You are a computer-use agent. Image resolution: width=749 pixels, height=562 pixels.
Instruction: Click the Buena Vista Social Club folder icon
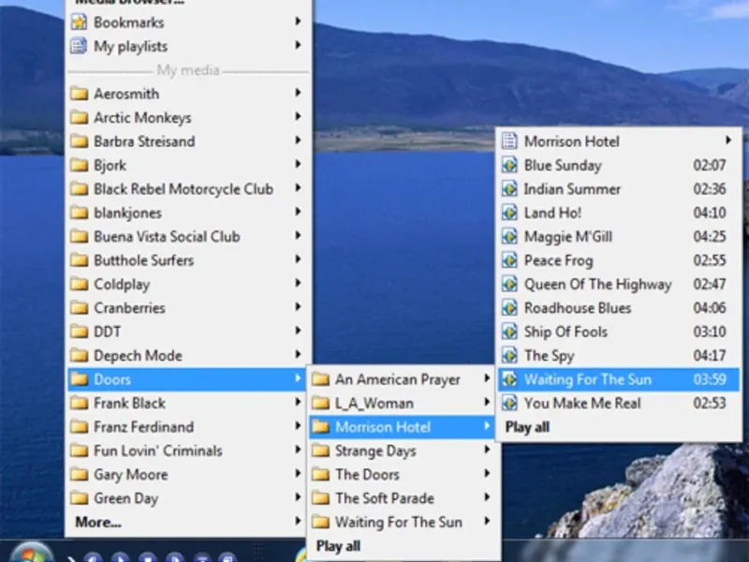[80, 236]
